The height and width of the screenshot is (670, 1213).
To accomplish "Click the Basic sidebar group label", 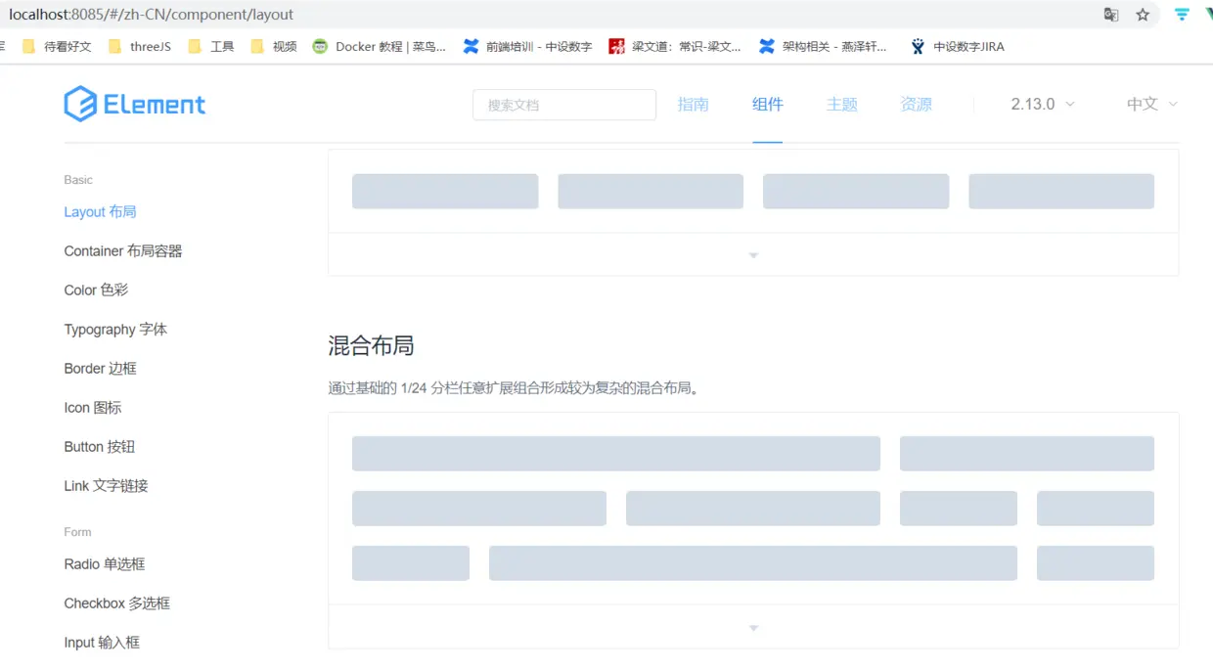I will tap(78, 180).
